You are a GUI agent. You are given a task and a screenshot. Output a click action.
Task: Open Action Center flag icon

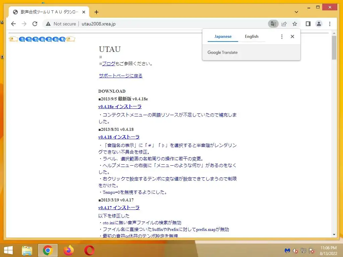pyautogui.click(x=312, y=251)
